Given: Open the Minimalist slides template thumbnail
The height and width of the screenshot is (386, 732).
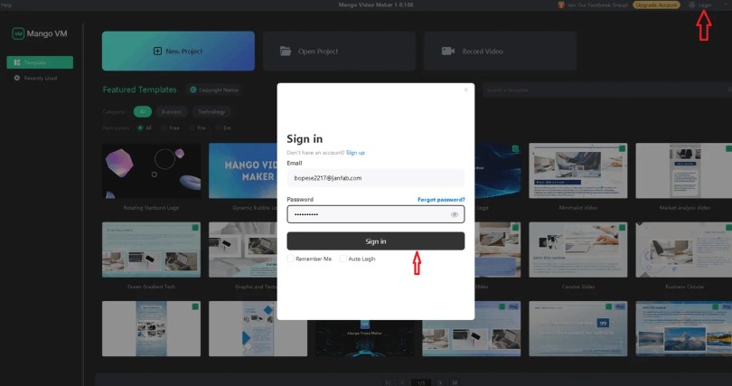Looking at the screenshot, I should (578, 170).
